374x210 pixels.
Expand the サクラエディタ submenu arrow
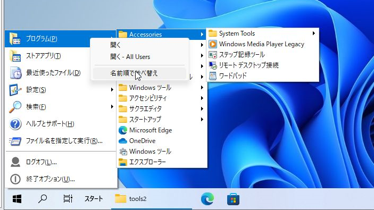[202, 108]
